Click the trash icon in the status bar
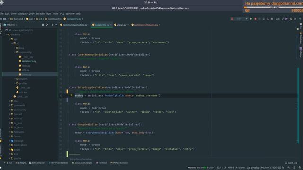 click(x=294, y=168)
